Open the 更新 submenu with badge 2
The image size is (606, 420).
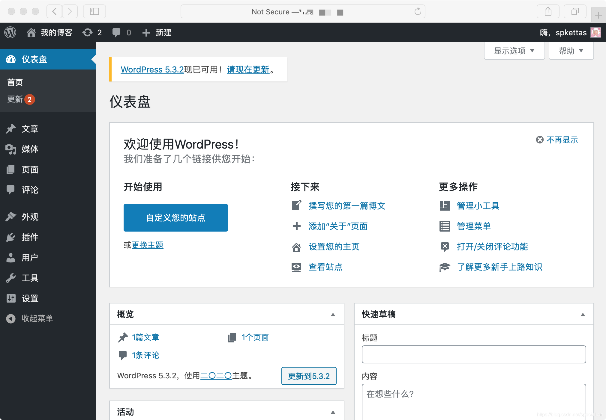(21, 99)
